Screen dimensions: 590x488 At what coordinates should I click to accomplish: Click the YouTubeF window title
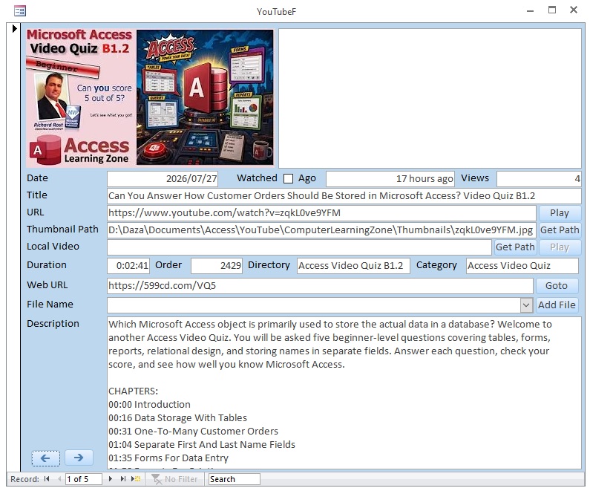point(277,12)
